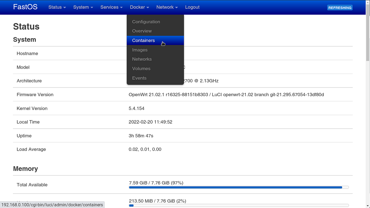Click the Architecture row label
Screen dimensions: 370x208
(x=29, y=81)
